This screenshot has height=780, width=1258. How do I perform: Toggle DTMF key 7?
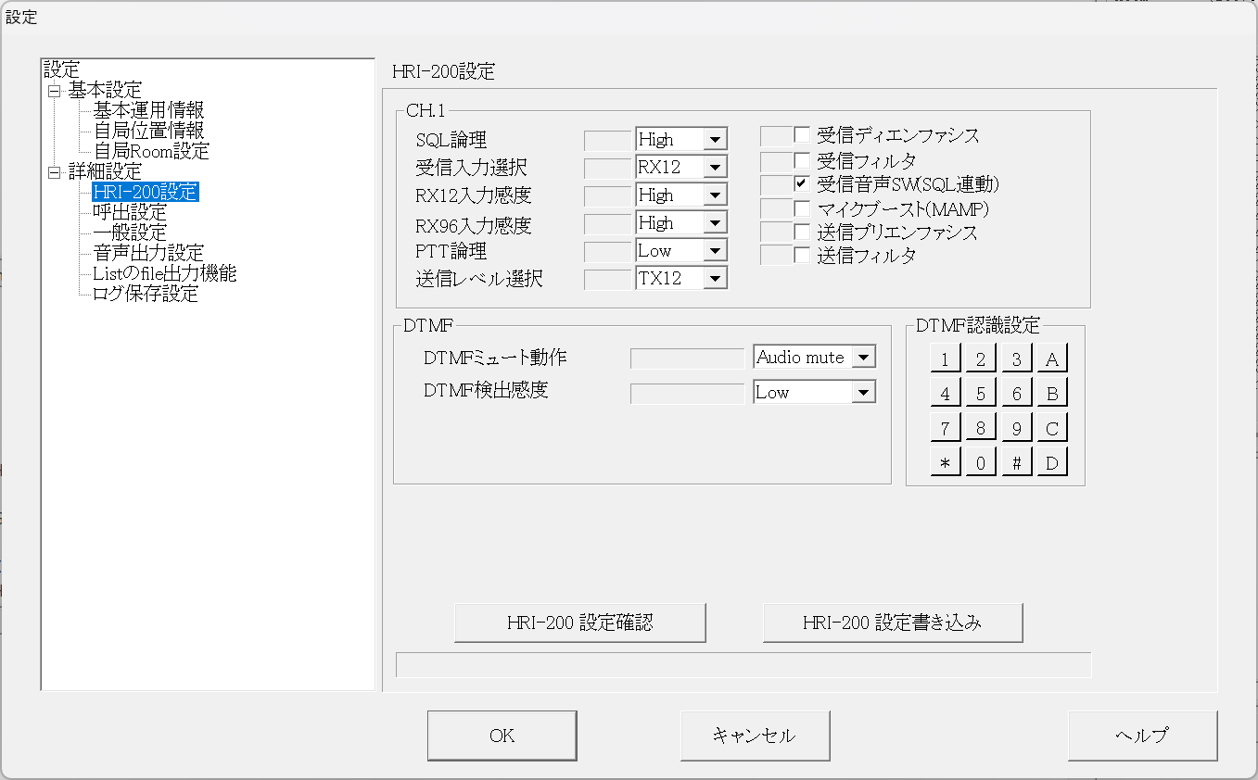[945, 428]
